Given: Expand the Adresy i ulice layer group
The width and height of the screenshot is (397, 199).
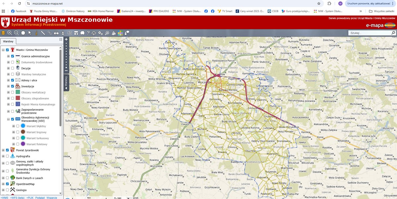Looking at the screenshot, I should click(x=8, y=80).
